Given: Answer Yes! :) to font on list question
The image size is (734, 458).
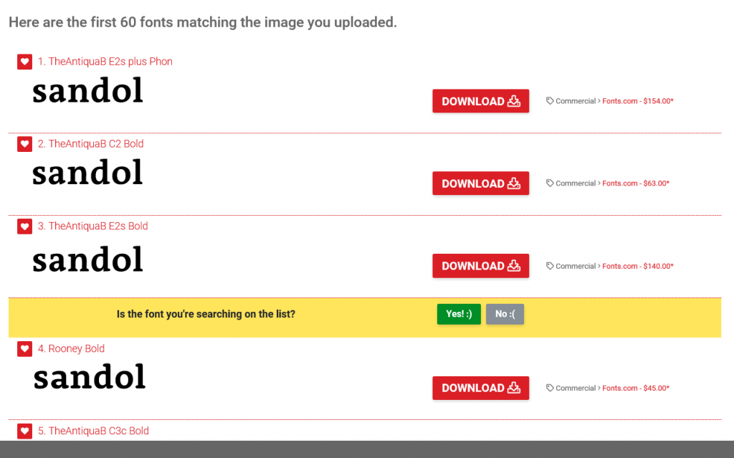Looking at the screenshot, I should (459, 314).
